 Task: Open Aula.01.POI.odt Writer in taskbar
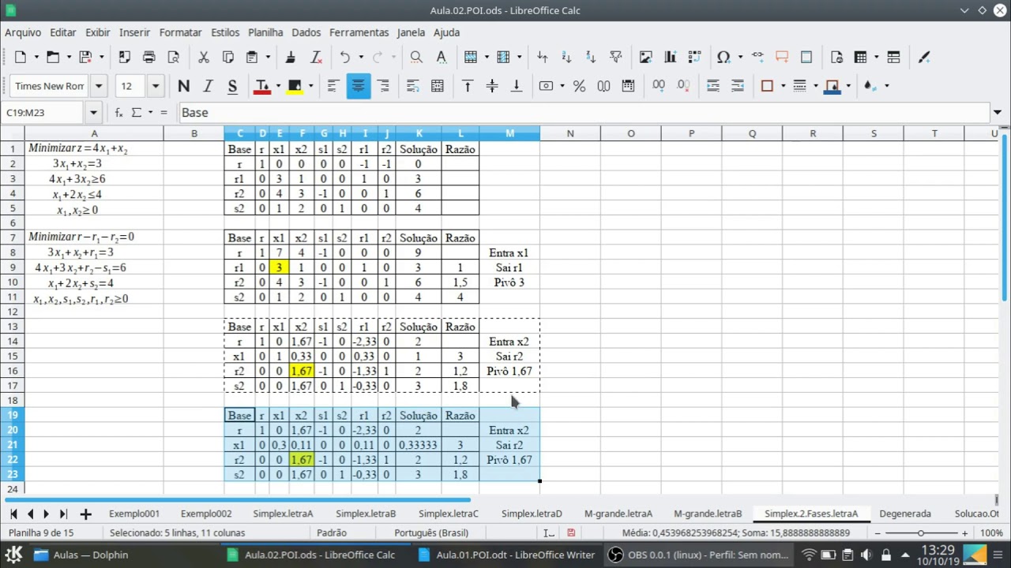point(506,555)
